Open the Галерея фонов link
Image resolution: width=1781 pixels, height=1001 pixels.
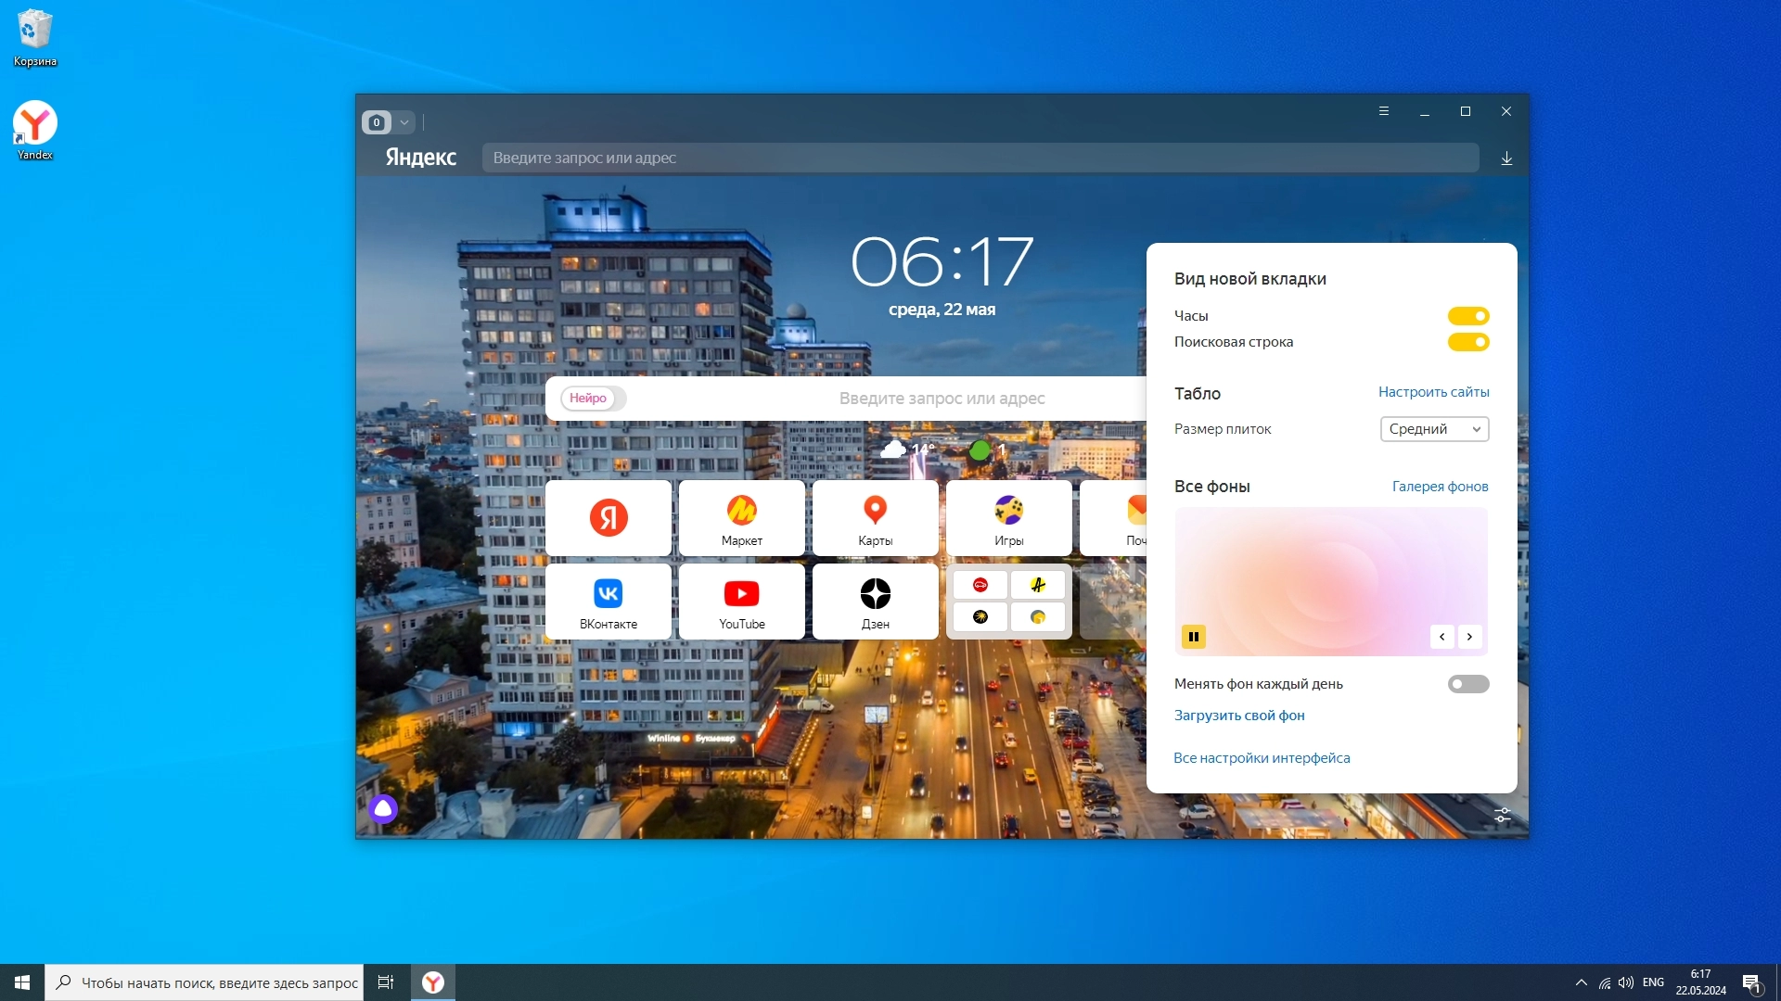pos(1440,487)
